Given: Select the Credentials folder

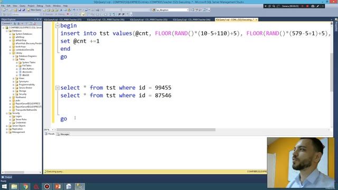Looking at the screenshot, I should [21, 122].
